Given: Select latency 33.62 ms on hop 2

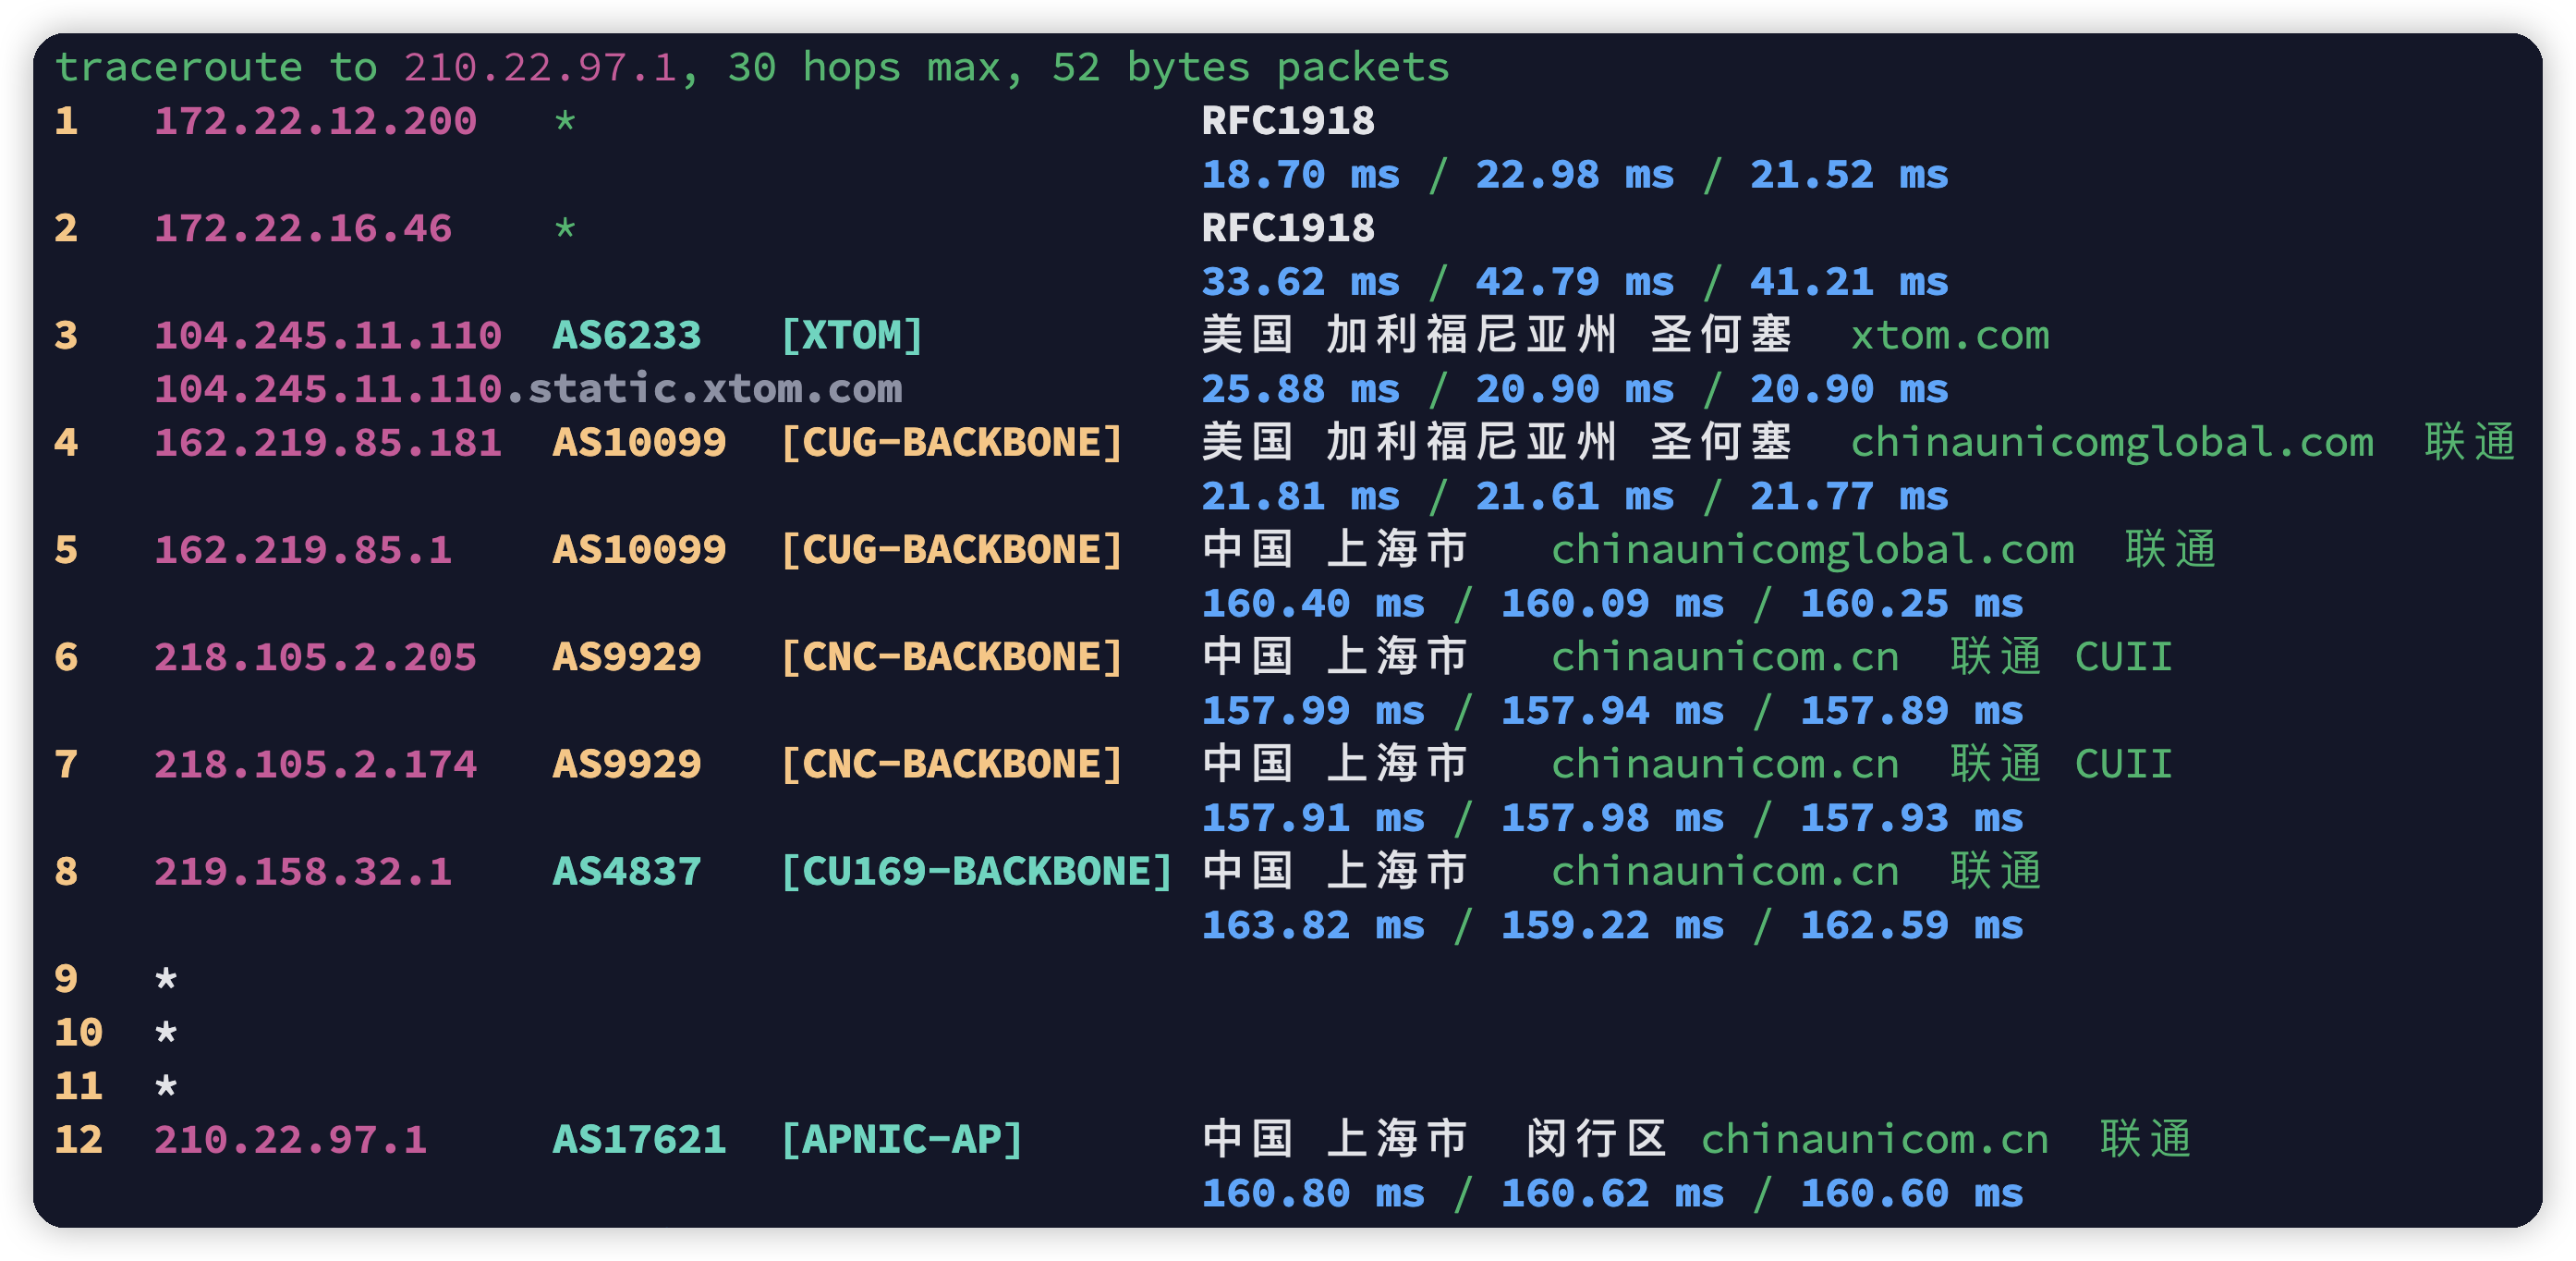Looking at the screenshot, I should (1300, 282).
